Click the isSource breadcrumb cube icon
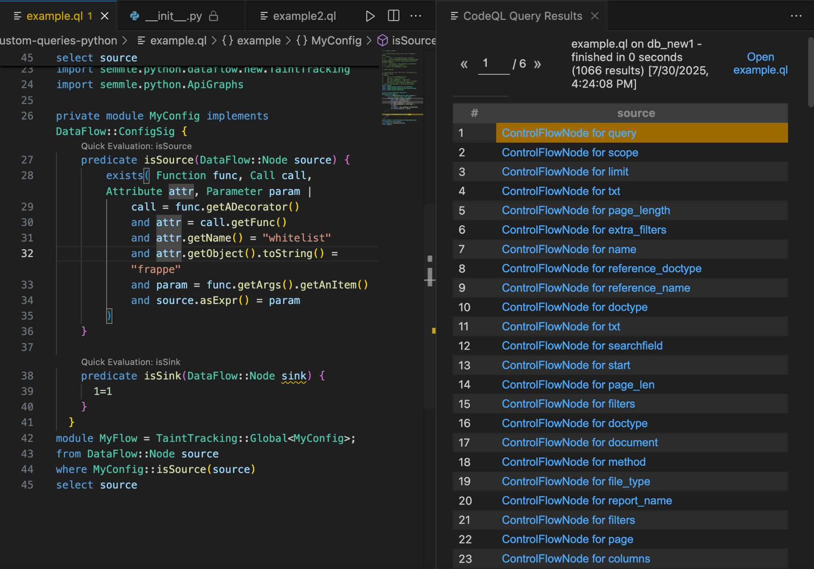This screenshot has height=569, width=814. [382, 41]
